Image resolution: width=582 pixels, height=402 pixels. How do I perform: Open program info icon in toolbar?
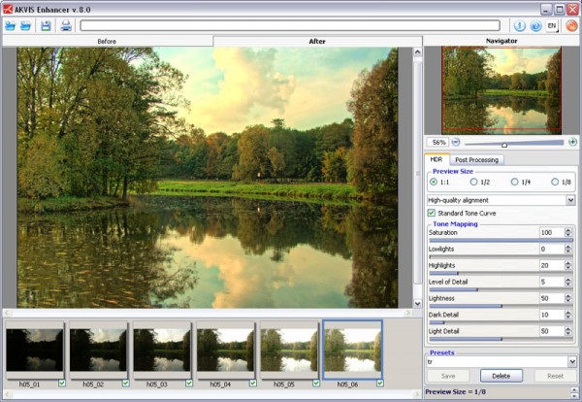point(518,25)
